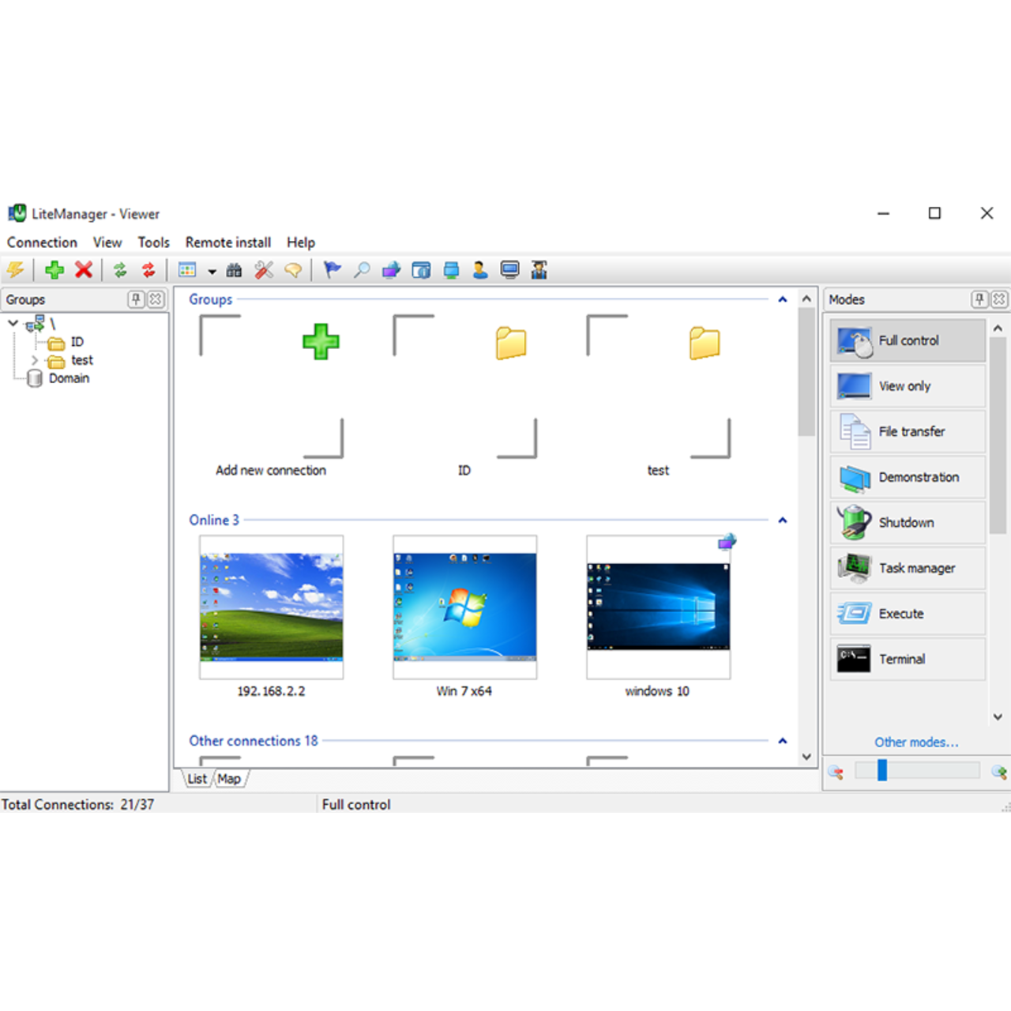
Task: Select the File transfer mode icon
Action: (x=853, y=431)
